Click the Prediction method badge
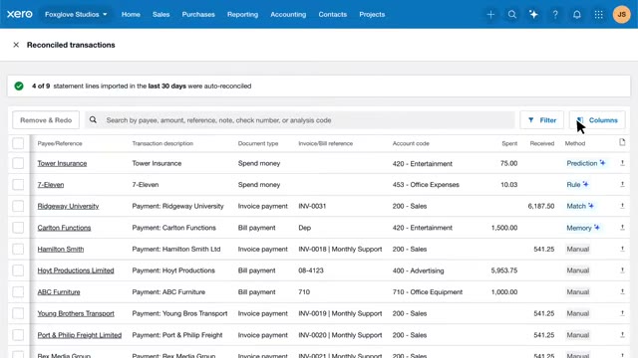The height and width of the screenshot is (358, 638). point(586,163)
